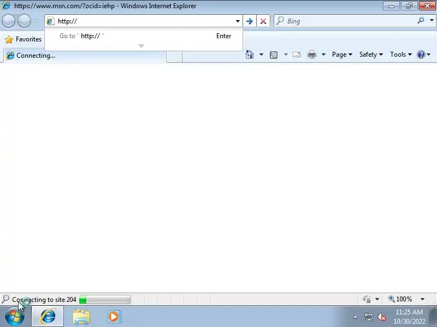The image size is (437, 327).
Task: Open the zoom level dropdown arrow
Action: 422,299
